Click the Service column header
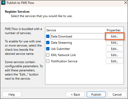Viewport: 128px width, 99px height. [51, 30]
